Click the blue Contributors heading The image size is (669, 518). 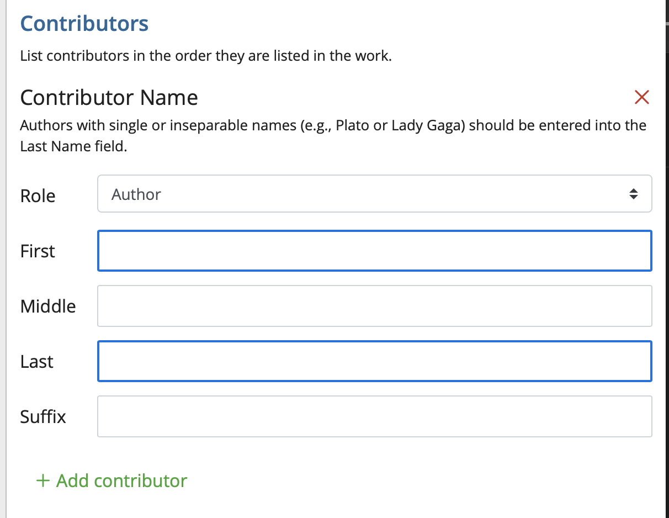[x=84, y=24]
